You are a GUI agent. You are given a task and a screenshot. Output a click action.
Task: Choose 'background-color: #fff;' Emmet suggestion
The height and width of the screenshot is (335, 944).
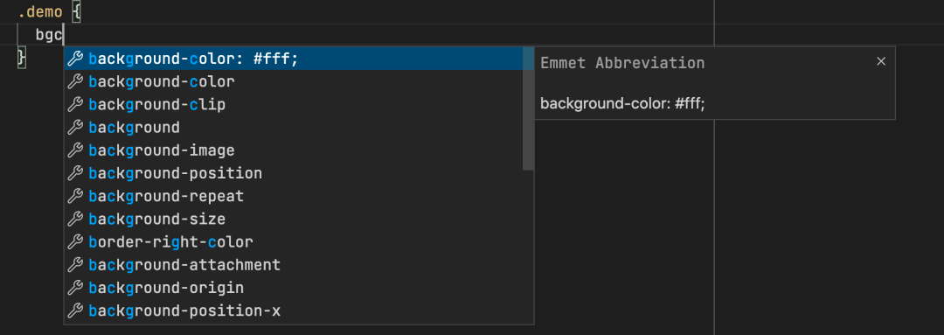pyautogui.click(x=294, y=59)
